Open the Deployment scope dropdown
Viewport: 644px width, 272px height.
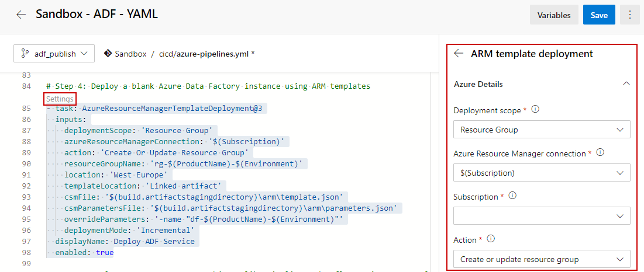click(542, 130)
